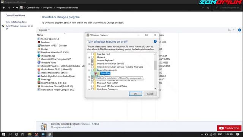This screenshot has width=243, height=137.
Task: Open view options dropdown arrow
Action: pyautogui.click(x=234, y=30)
